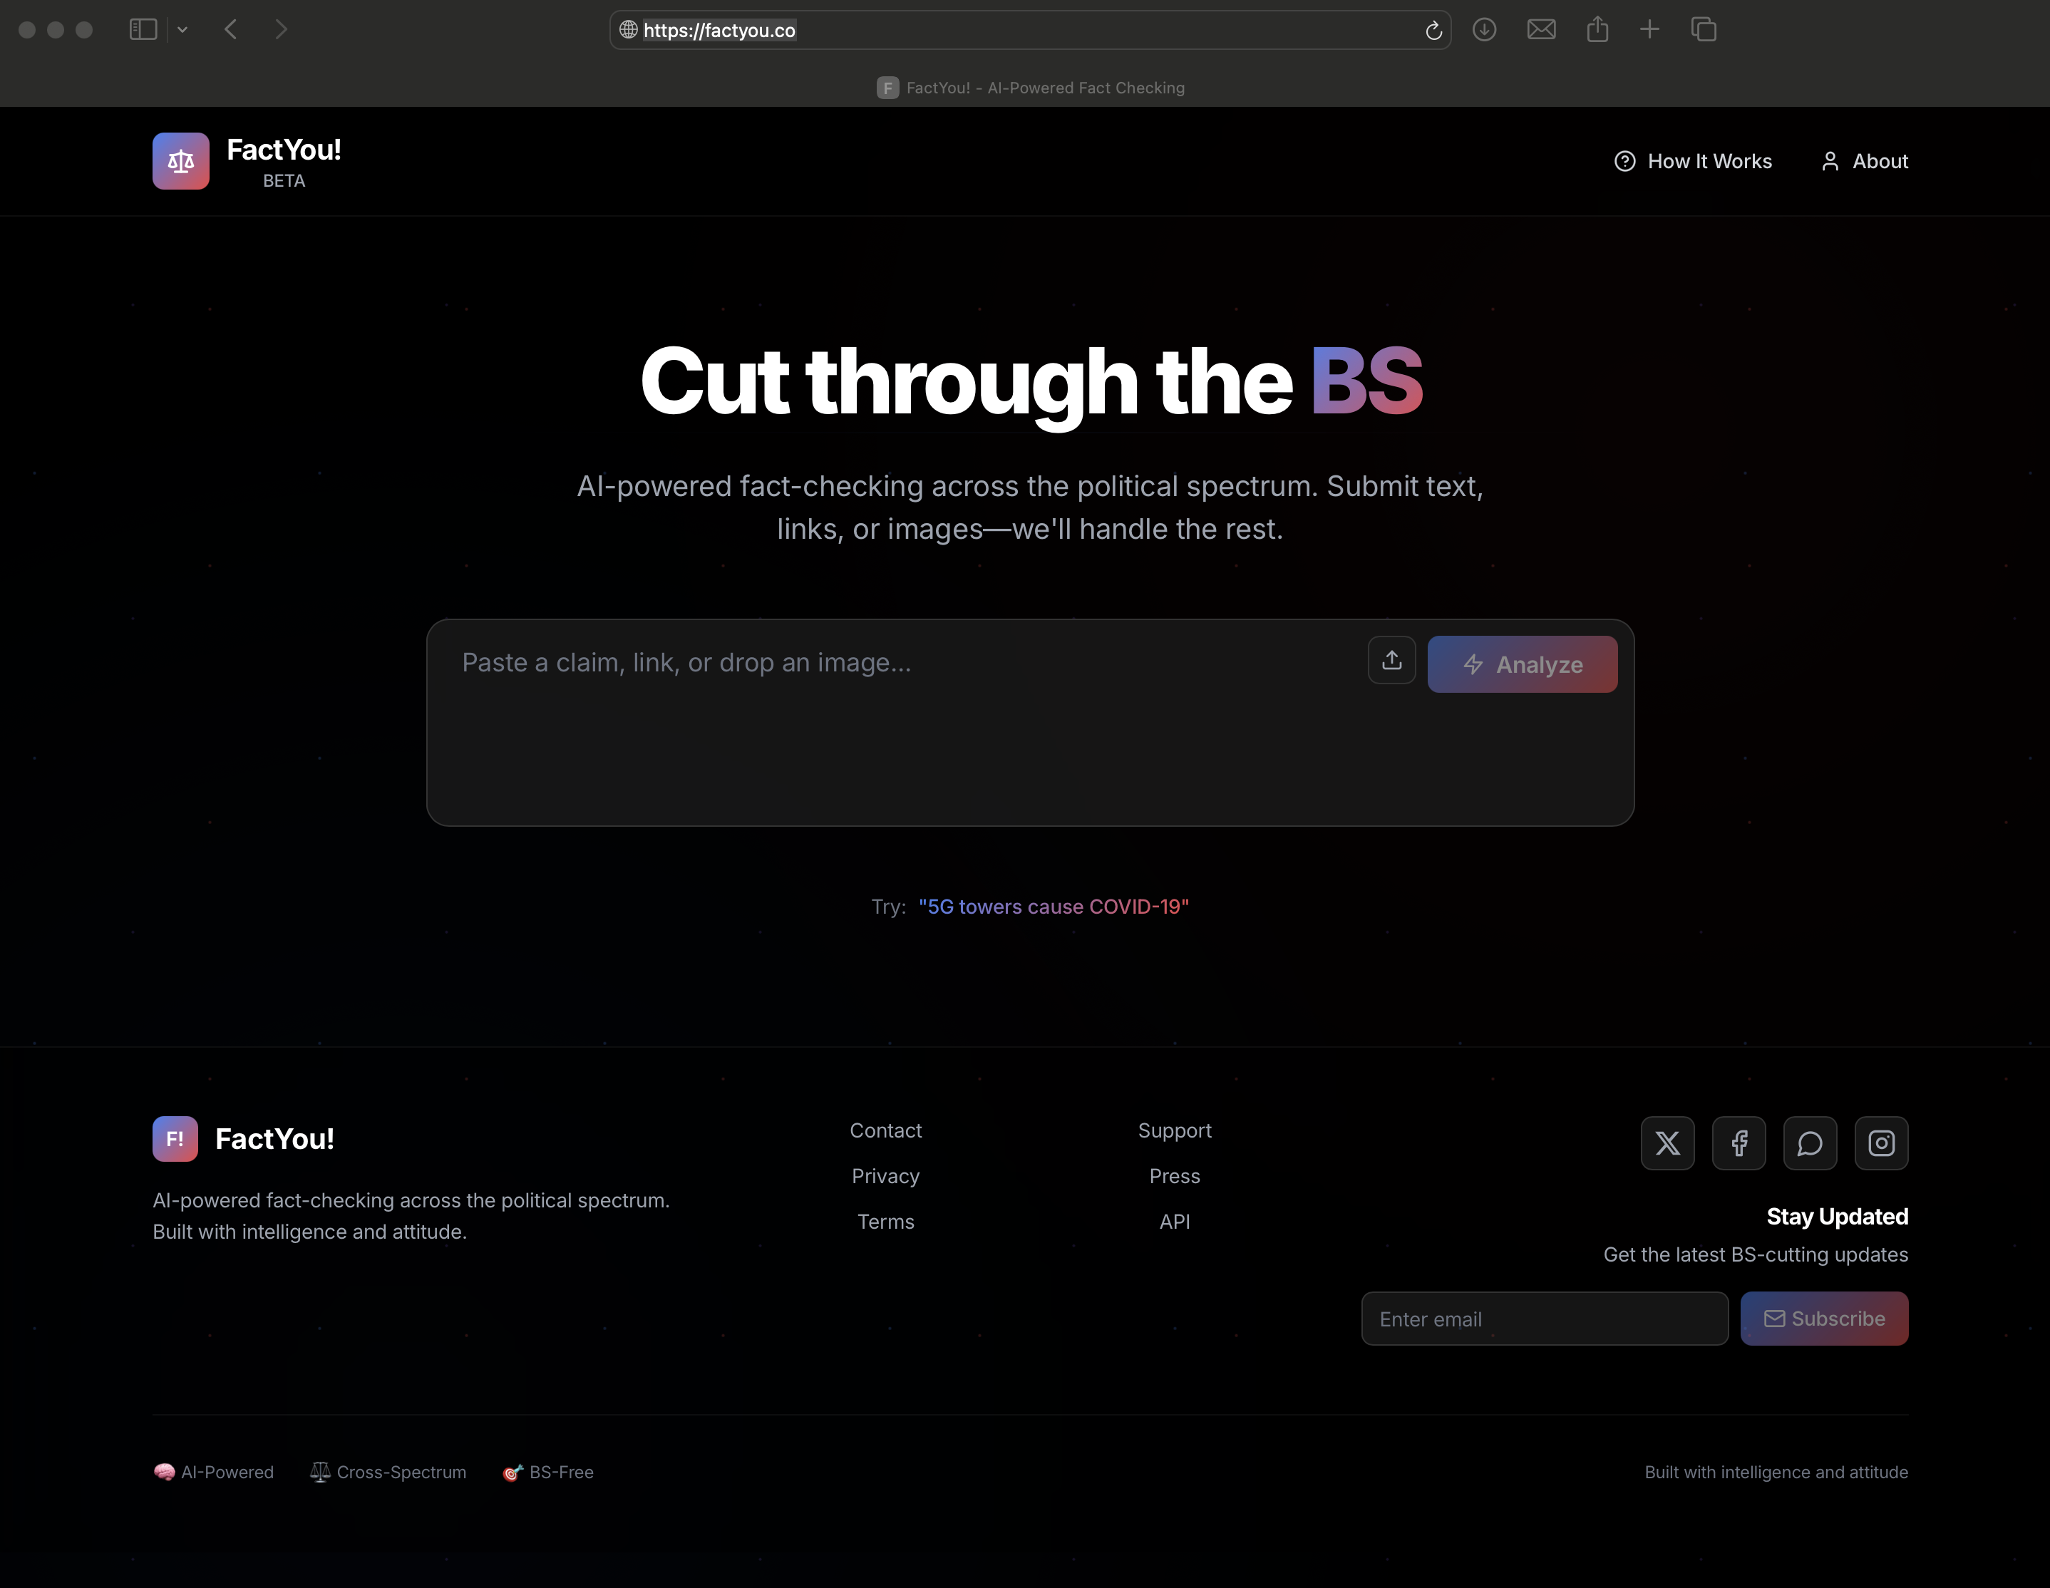Try the "5G towers cause COVID-19" example link
This screenshot has width=2050, height=1588.
point(1054,907)
